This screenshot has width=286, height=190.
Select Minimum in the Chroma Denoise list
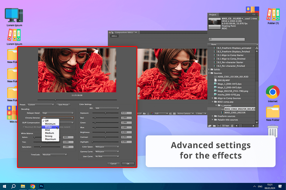(50, 124)
